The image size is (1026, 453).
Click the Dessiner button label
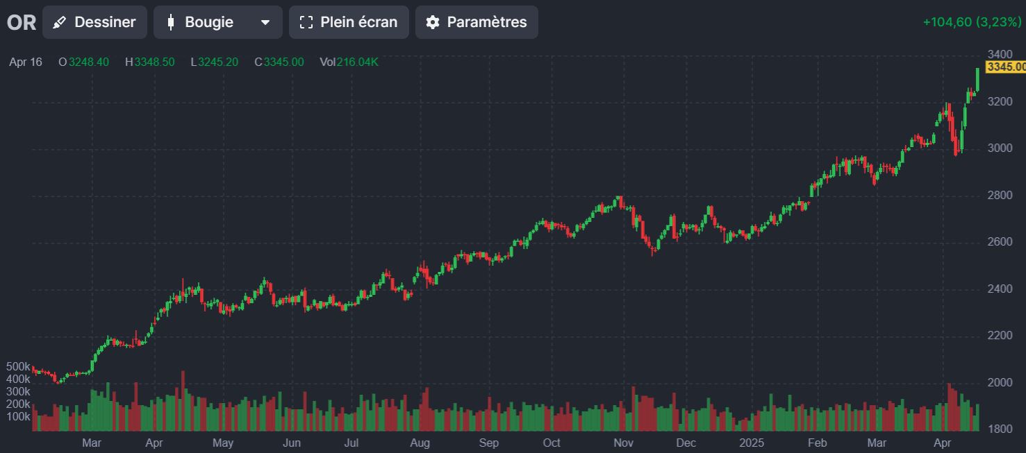105,22
